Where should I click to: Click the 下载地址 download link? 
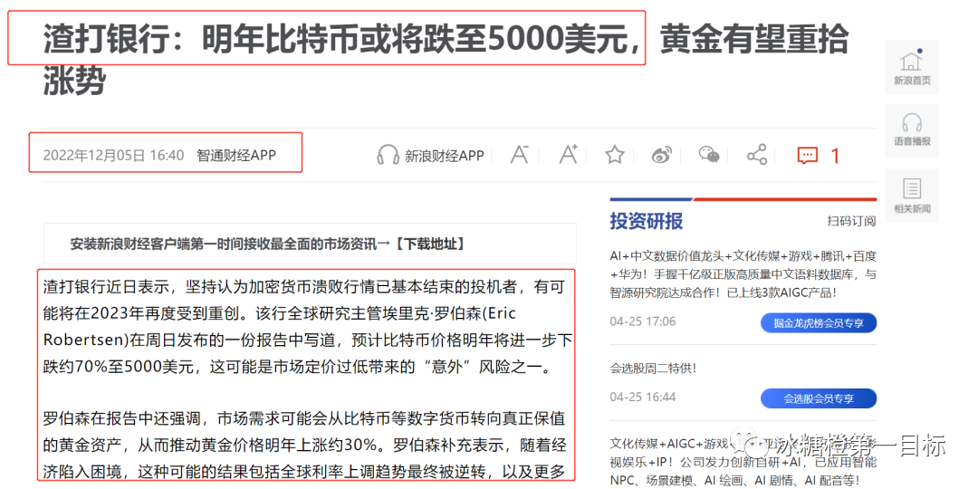pos(430,244)
